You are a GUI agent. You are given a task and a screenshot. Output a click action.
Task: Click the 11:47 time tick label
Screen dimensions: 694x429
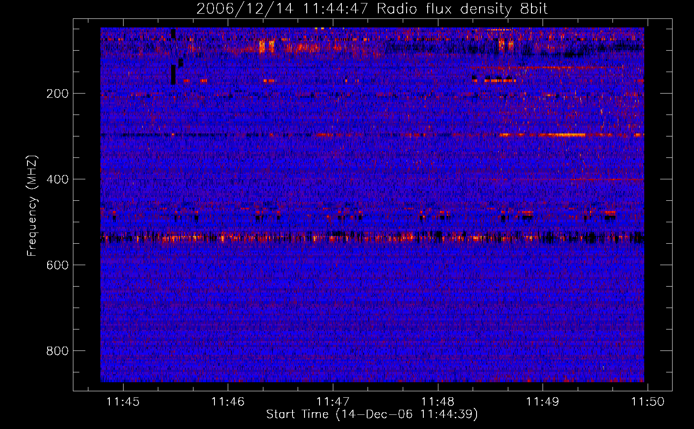[333, 402]
